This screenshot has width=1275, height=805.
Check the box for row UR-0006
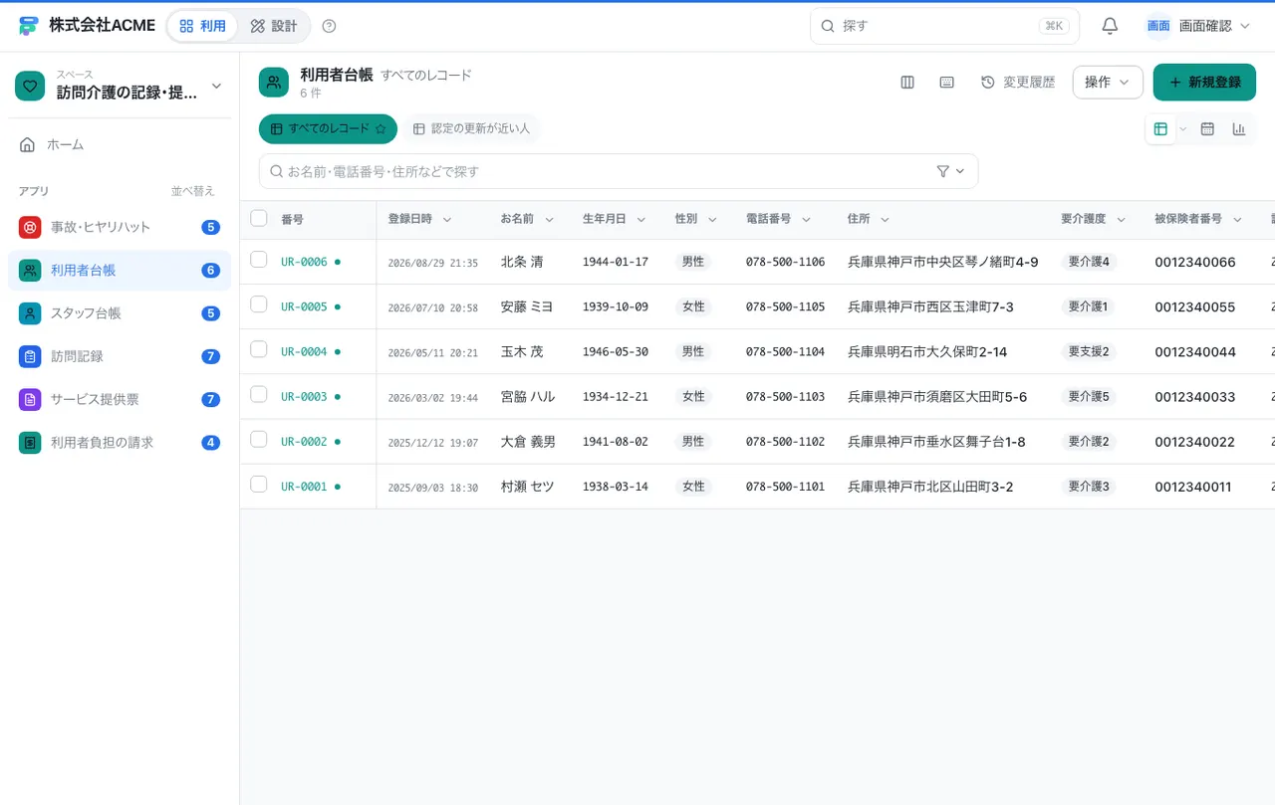(x=259, y=260)
